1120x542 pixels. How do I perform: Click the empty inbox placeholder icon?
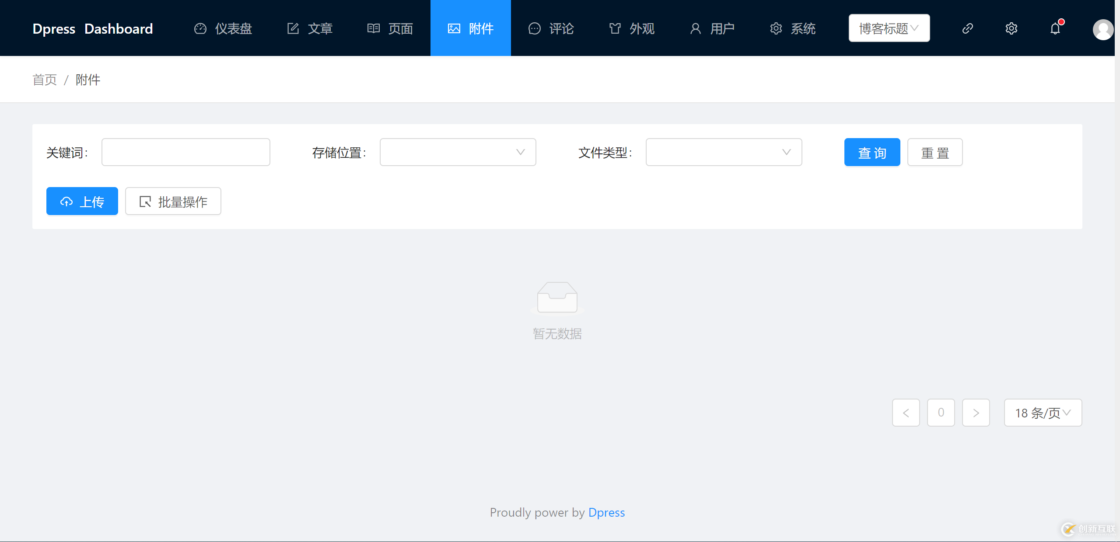point(557,297)
